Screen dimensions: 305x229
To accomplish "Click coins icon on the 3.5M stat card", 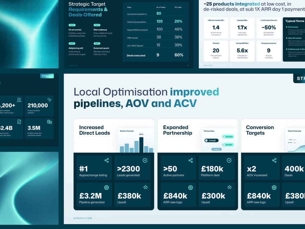I will point(49,122).
